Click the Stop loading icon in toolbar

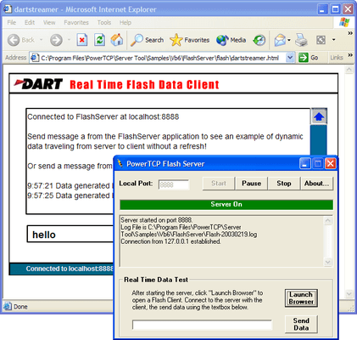point(82,40)
